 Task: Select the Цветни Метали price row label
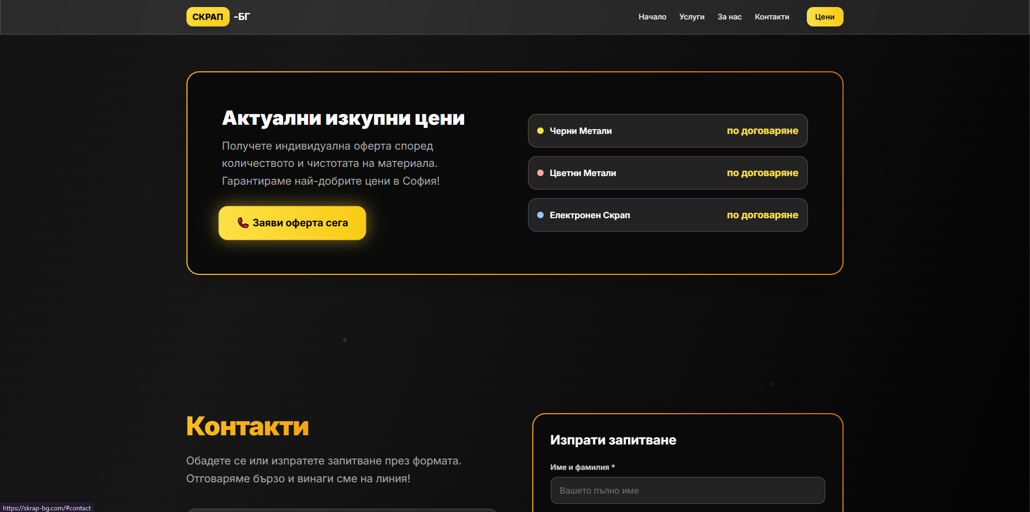[583, 173]
